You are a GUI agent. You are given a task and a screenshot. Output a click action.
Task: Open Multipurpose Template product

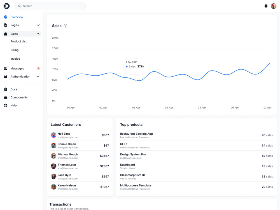click(136, 185)
